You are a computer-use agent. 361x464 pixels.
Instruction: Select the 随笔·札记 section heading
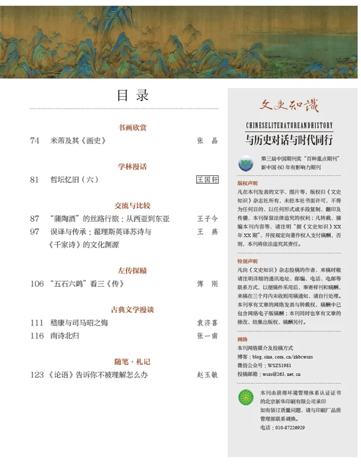pyautogui.click(x=132, y=362)
